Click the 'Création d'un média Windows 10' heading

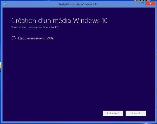click(x=59, y=20)
